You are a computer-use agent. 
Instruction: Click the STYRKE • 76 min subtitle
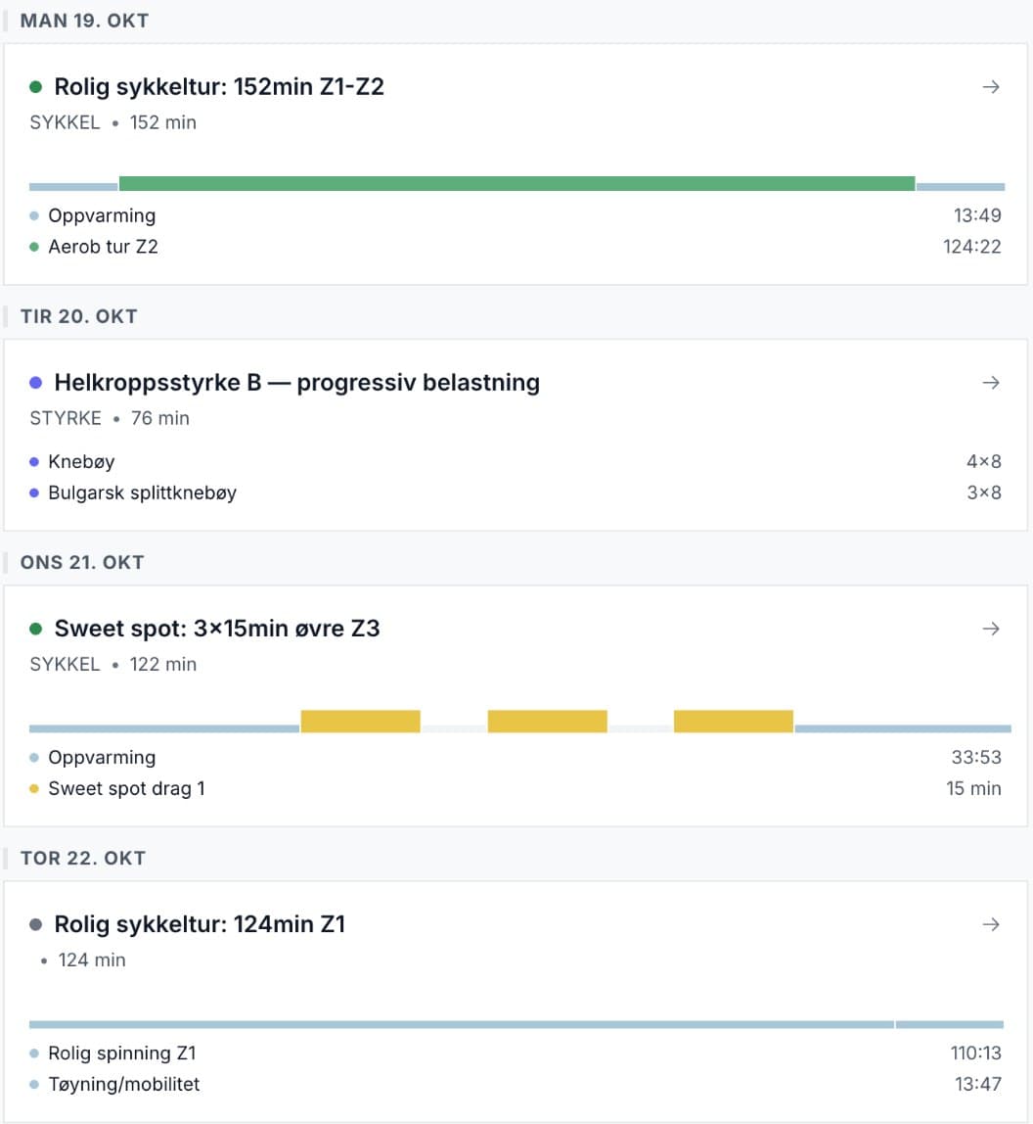point(110,418)
